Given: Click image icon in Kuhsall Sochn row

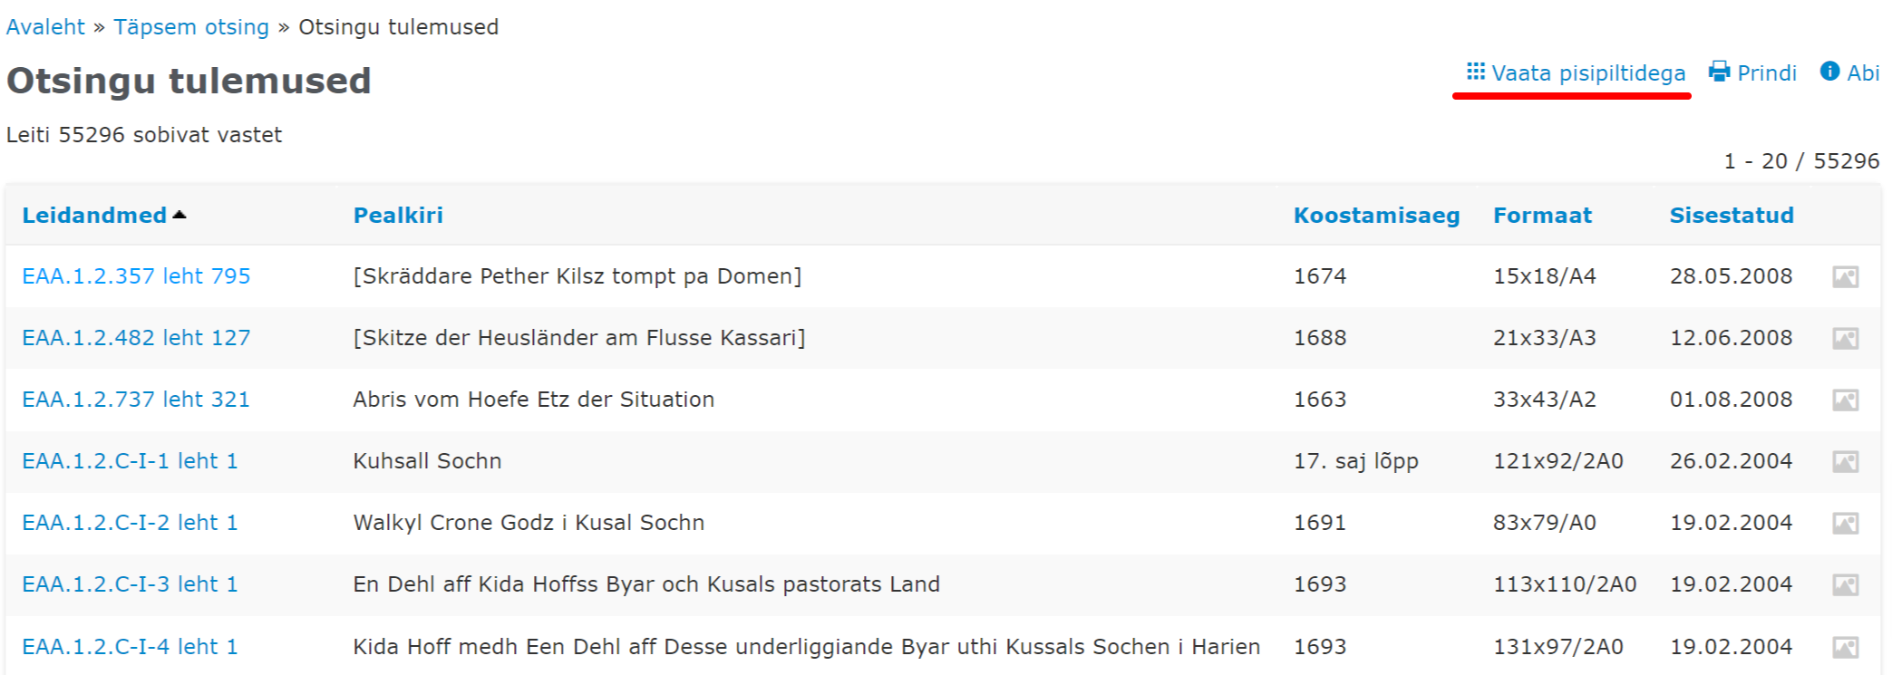Looking at the screenshot, I should [x=1845, y=462].
